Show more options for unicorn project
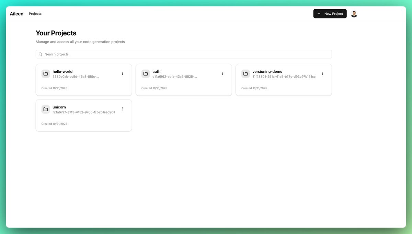Screen dimensions: 412x234 [123, 109]
